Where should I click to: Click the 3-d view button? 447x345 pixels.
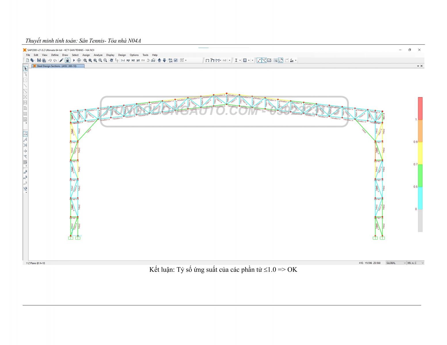[123, 60]
